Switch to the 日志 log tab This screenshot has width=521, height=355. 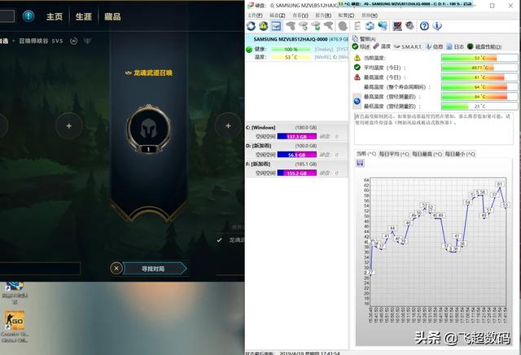(x=455, y=46)
